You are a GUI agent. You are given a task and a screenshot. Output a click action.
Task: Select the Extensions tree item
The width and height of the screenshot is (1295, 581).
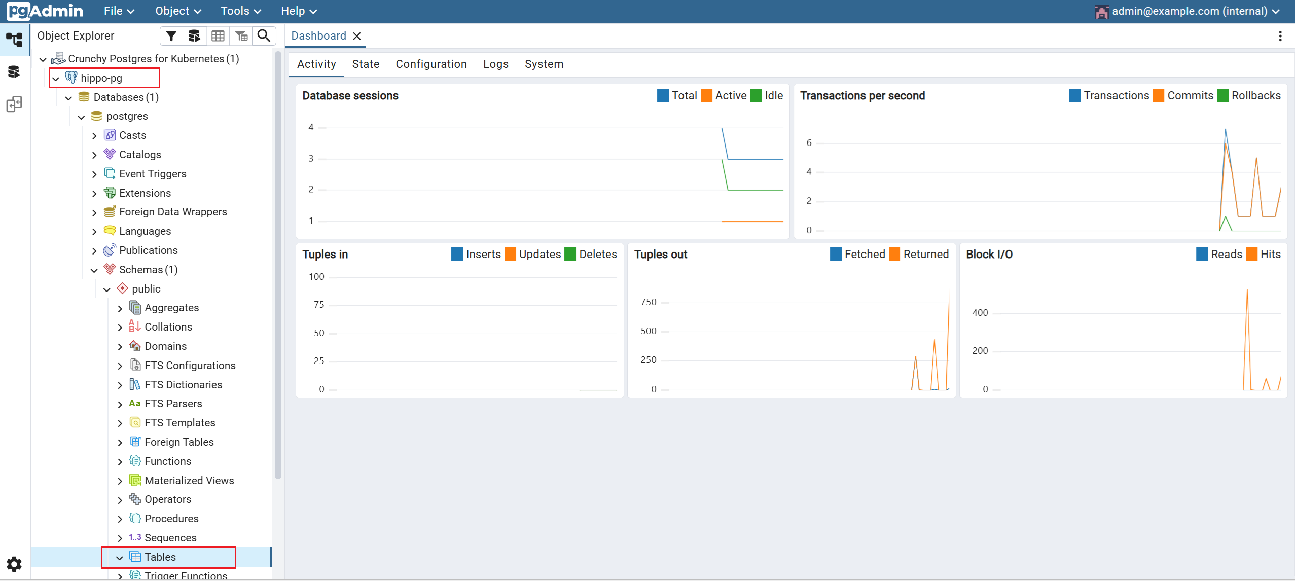pyautogui.click(x=145, y=193)
